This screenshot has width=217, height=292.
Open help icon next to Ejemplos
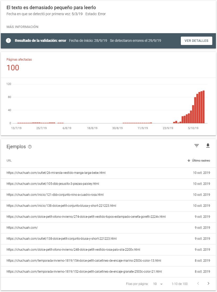[30, 147]
